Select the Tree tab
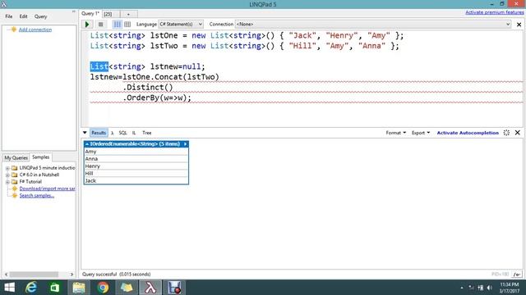 (x=147, y=133)
